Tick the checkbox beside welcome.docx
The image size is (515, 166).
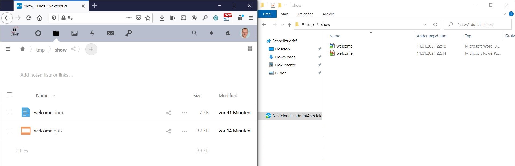point(9,113)
